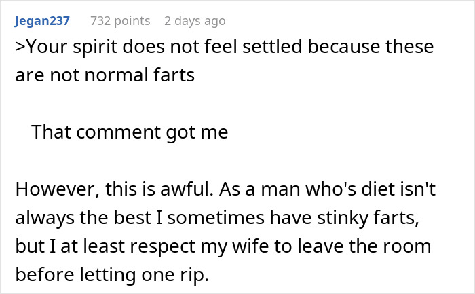This screenshot has width=475, height=294.
Task: Click the quote marker before 'Your spirit'
Action: point(19,48)
